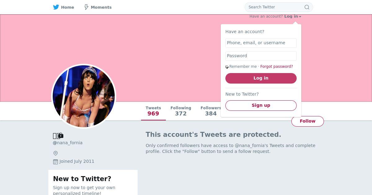Focus the Search Twitter box
372x195 pixels.
click(274, 7)
